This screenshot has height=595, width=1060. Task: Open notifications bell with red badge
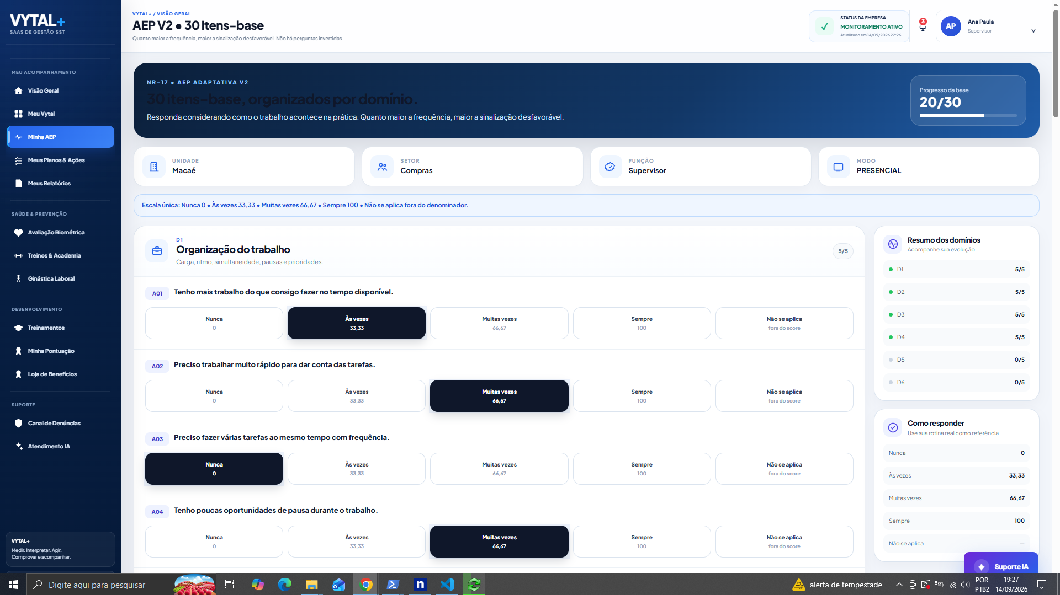(923, 25)
